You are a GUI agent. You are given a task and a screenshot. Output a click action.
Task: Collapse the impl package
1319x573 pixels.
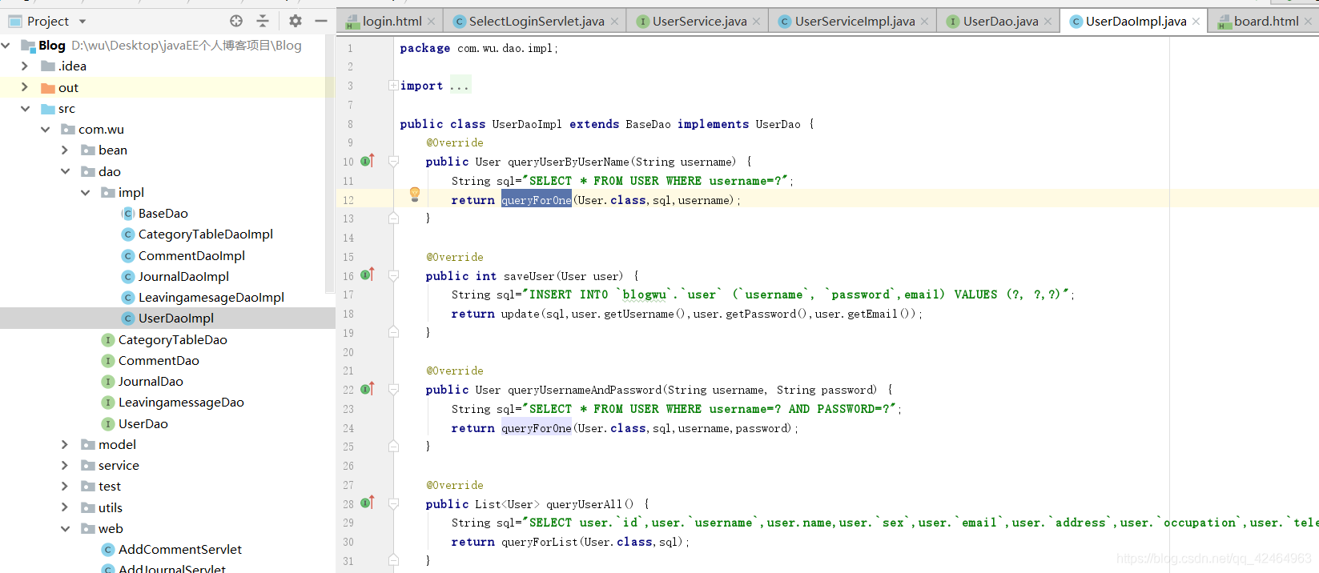(x=85, y=193)
